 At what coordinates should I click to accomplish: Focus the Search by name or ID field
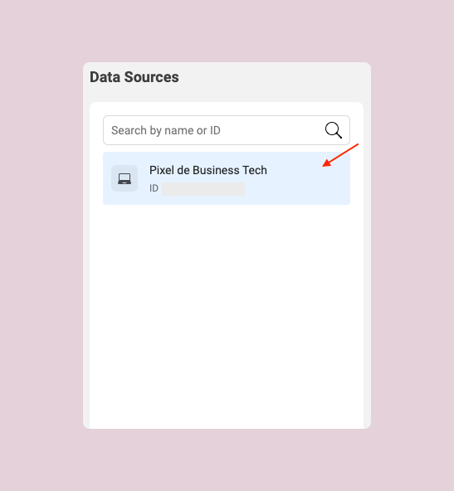pos(227,130)
